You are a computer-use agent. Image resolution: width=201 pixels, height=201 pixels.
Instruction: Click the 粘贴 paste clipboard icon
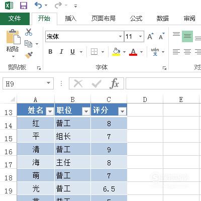(x=14, y=37)
